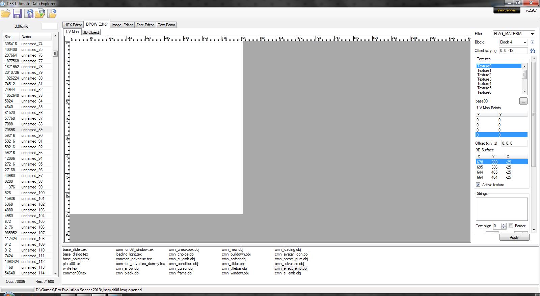Select Texture0 in the Textures list
The width and height of the screenshot is (540, 296).
[499, 66]
